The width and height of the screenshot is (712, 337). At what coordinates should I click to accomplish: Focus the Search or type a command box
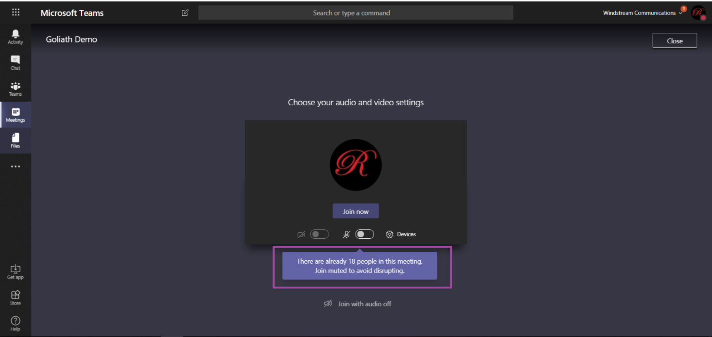tap(356, 13)
